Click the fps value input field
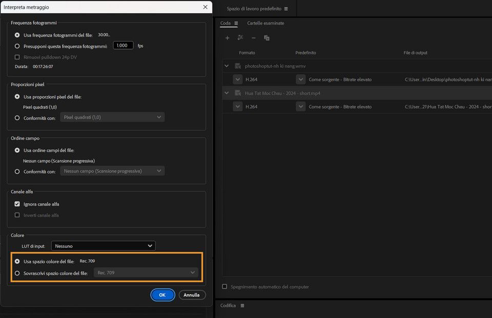This screenshot has width=492, height=318. click(x=123, y=45)
